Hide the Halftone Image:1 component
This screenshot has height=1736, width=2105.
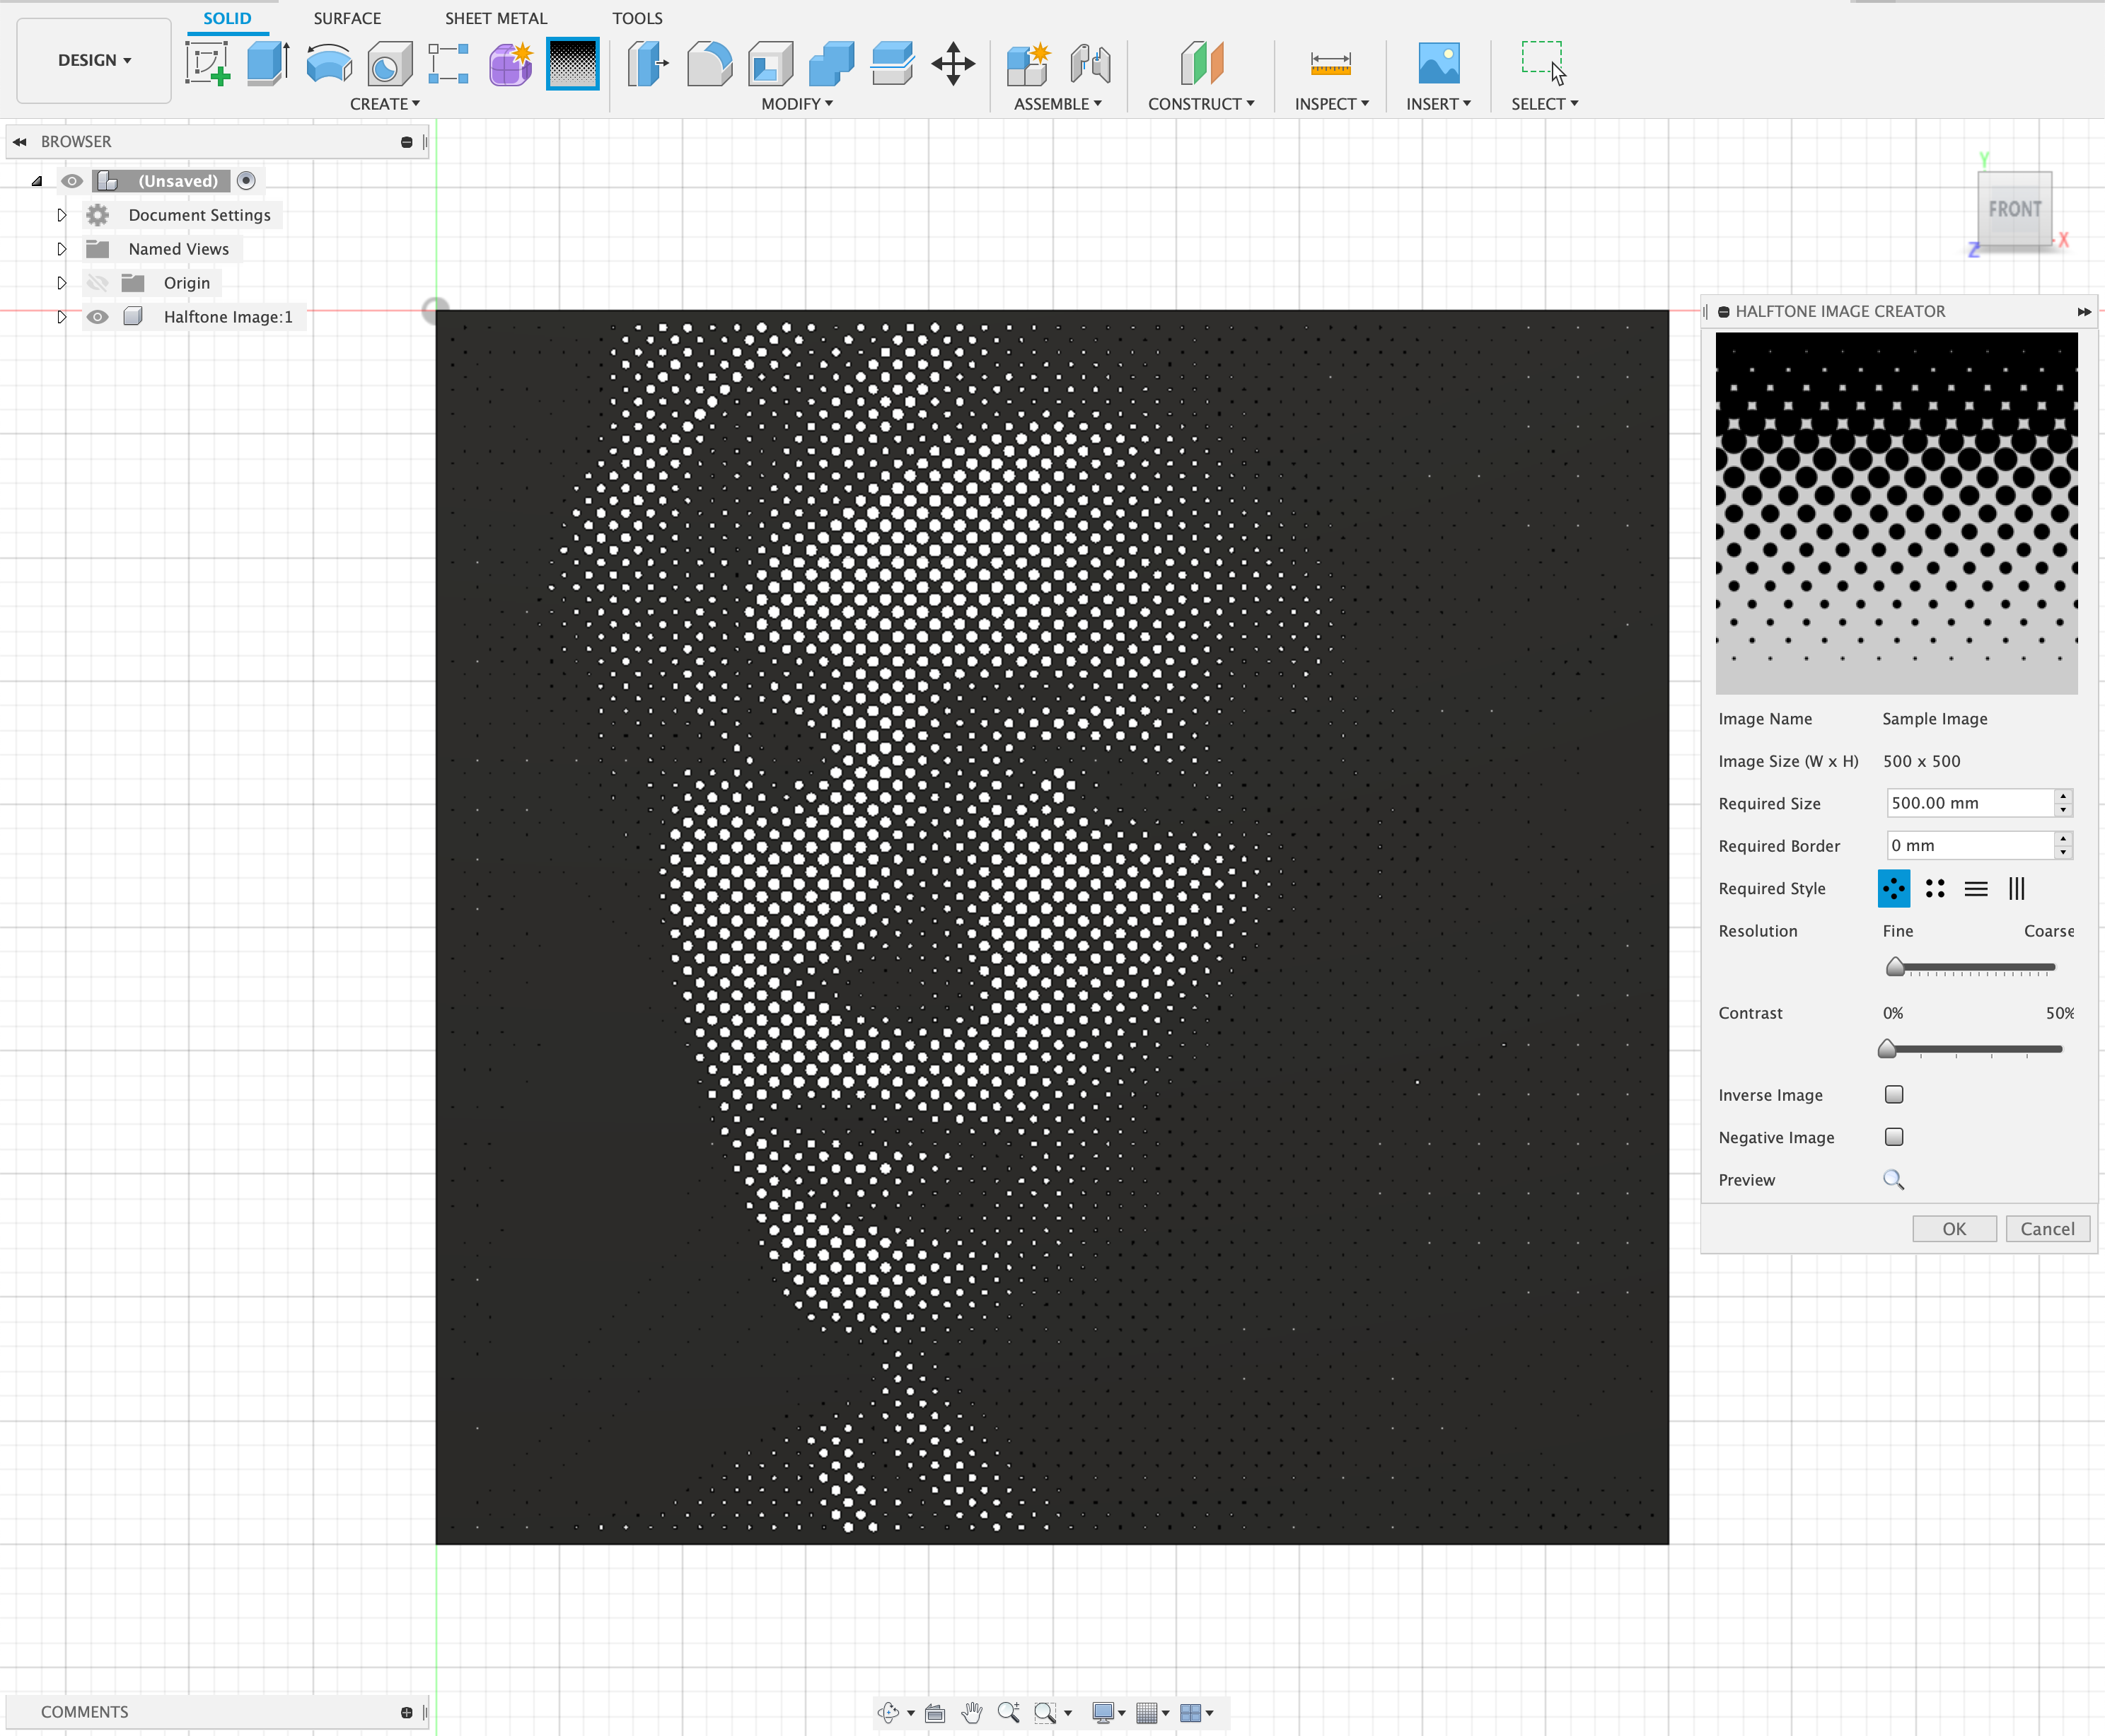coord(97,317)
